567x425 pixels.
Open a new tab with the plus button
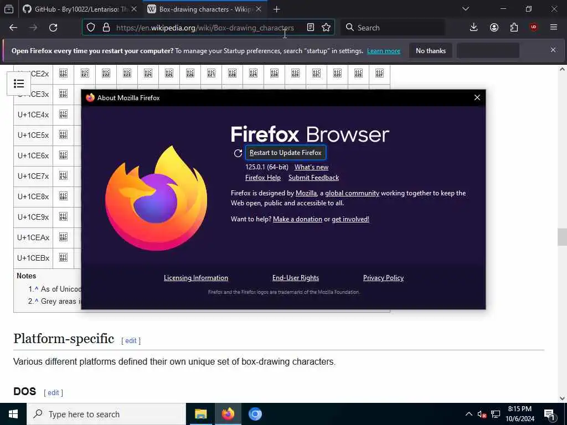coord(277,9)
